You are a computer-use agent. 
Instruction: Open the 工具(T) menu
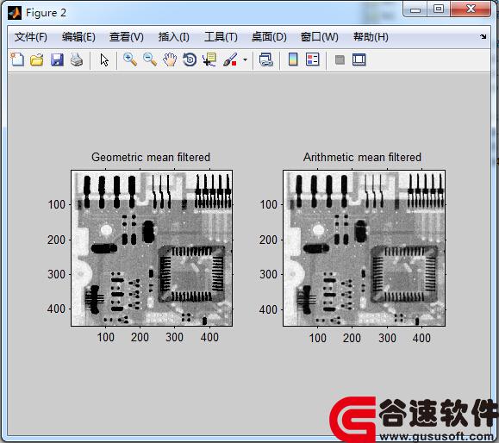pyautogui.click(x=221, y=37)
